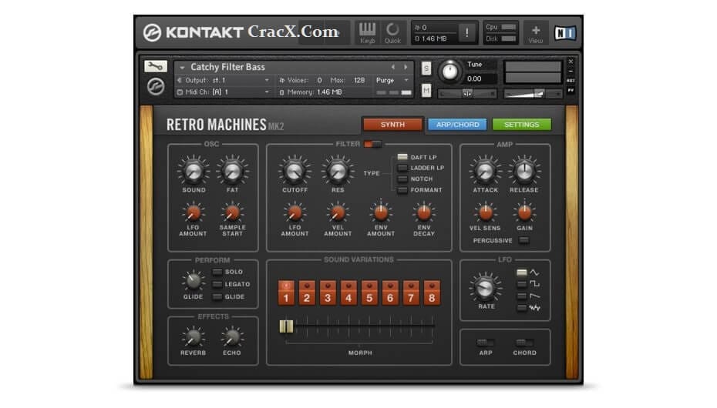Image resolution: width=717 pixels, height=408 pixels.
Task: Click the Max voices value 128
Action: tap(359, 80)
